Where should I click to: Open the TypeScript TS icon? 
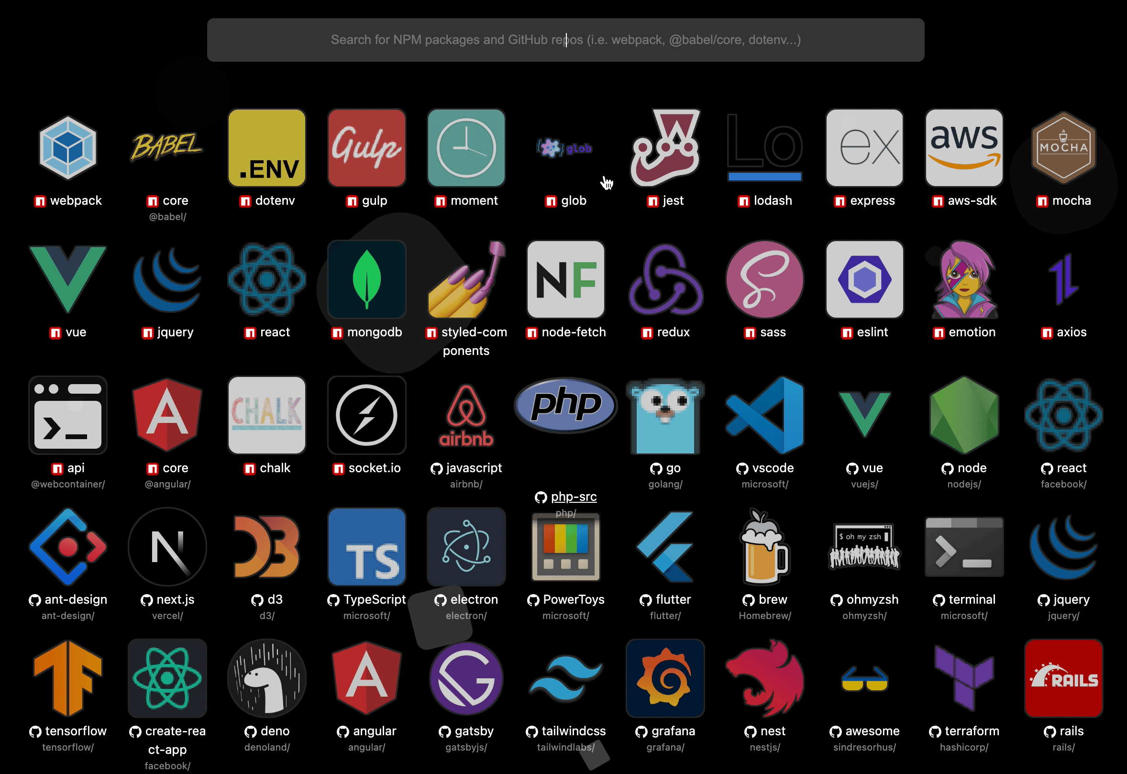pyautogui.click(x=366, y=547)
